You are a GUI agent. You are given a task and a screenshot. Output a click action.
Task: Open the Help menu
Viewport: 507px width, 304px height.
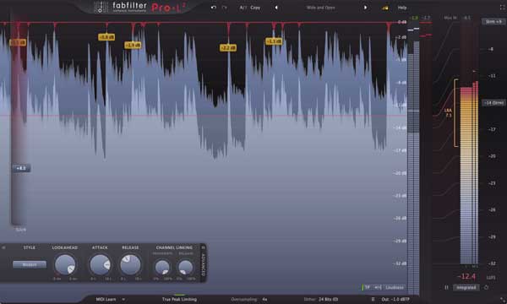pyautogui.click(x=402, y=8)
